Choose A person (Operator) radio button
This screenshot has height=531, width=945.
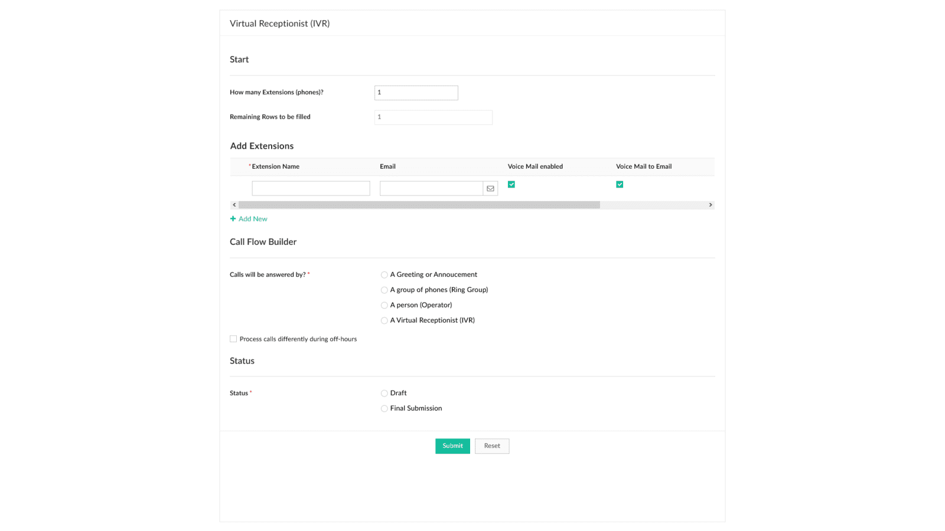(x=384, y=306)
